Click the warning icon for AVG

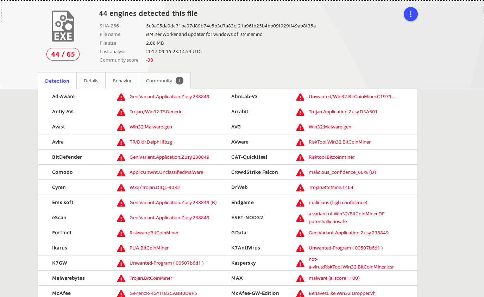click(300, 127)
